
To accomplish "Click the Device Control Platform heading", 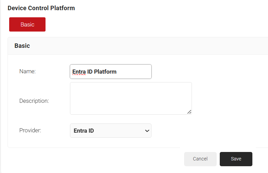I will [x=41, y=8].
